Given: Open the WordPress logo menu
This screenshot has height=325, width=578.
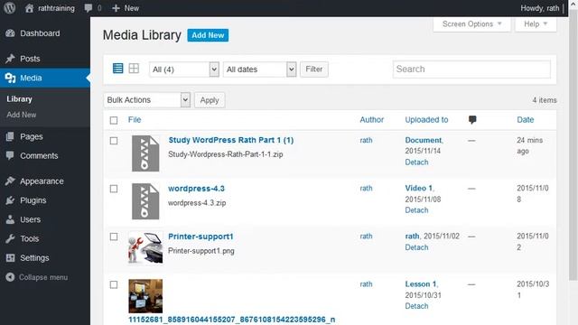Looking at the screenshot, I should [10, 8].
